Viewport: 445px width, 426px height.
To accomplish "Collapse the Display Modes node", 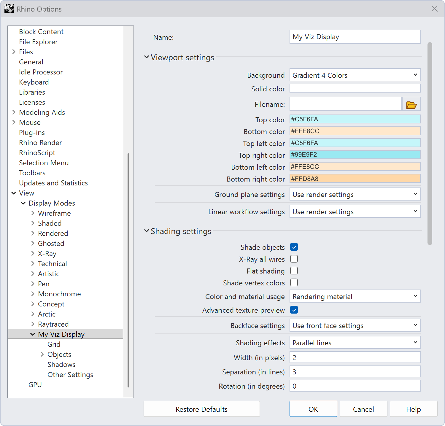I will click(23, 203).
